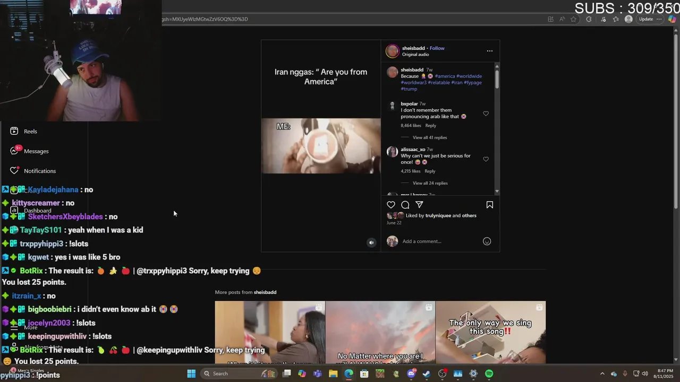Screen dimensions: 680x382
Task: Open trulyniquee from liked by line
Action: point(438,215)
